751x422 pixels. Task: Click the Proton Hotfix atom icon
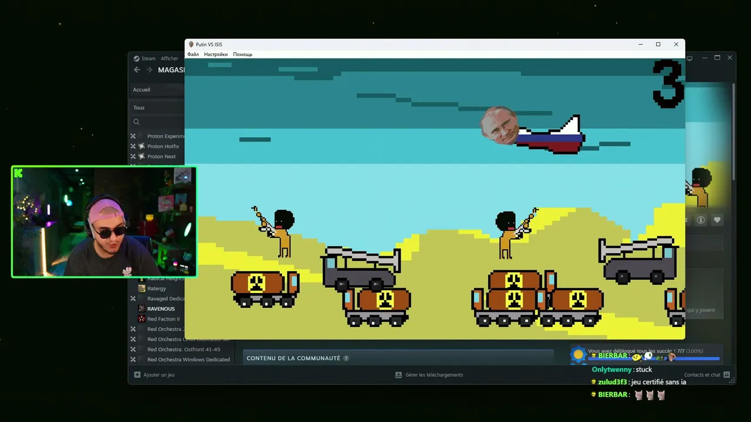[141, 147]
